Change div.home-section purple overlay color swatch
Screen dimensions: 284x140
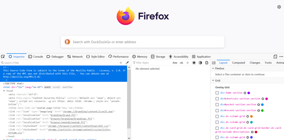click(249, 93)
